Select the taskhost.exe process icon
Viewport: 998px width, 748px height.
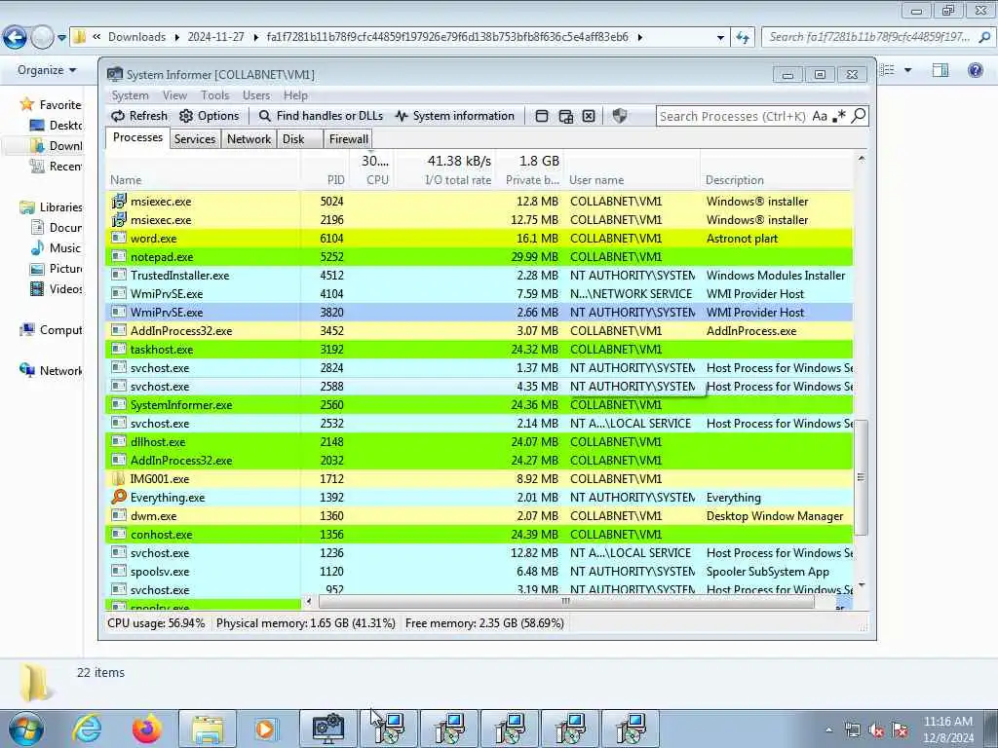pyautogui.click(x=118, y=350)
